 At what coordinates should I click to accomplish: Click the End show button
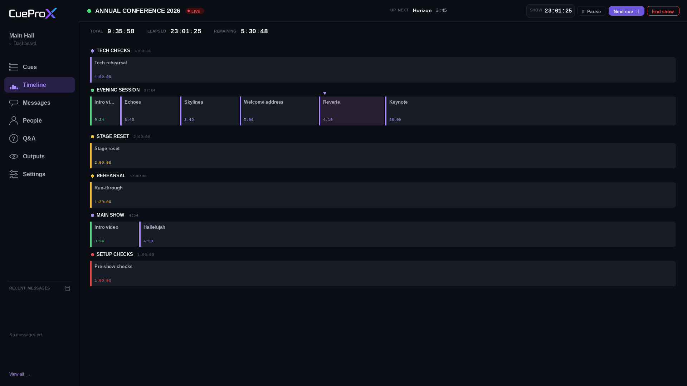663,11
